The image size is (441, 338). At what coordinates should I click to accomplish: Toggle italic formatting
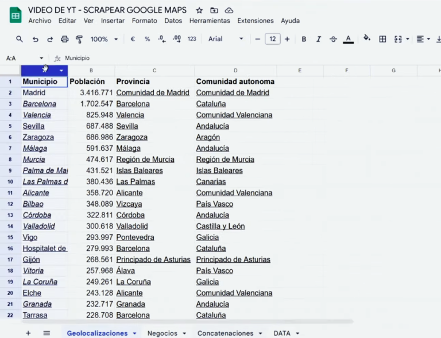coord(319,39)
